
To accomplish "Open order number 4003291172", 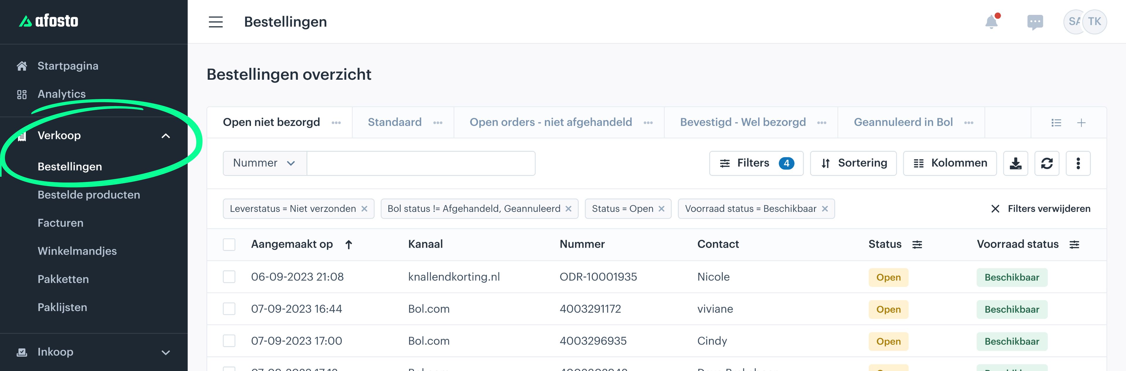I will click(x=590, y=309).
